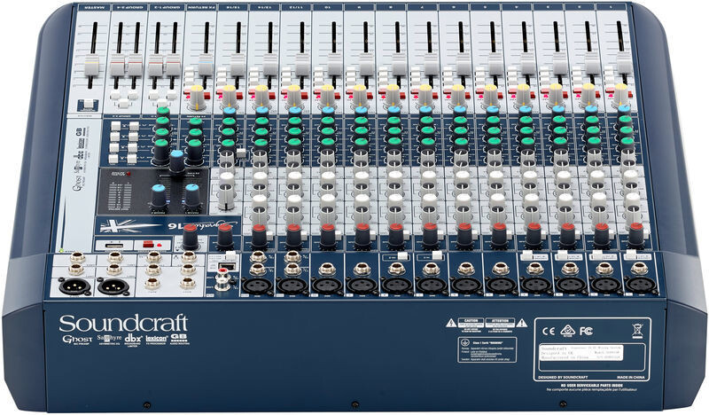The height and width of the screenshot is (415, 709).
Task: Adjust the channel 5 fader
Action: (x=495, y=65)
